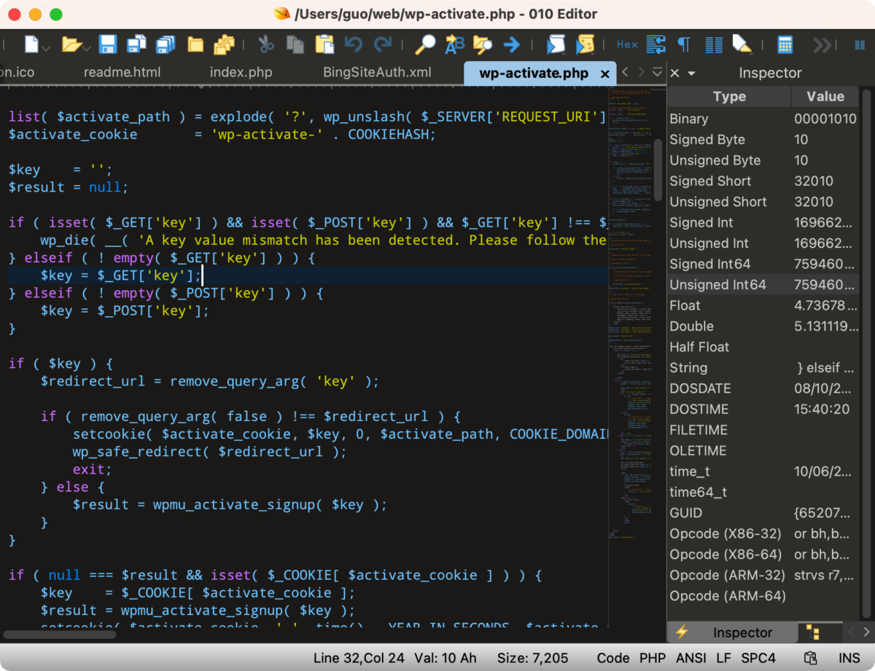Image resolution: width=875 pixels, height=671 pixels.
Task: Toggle Hex edit mode button
Action: [627, 44]
